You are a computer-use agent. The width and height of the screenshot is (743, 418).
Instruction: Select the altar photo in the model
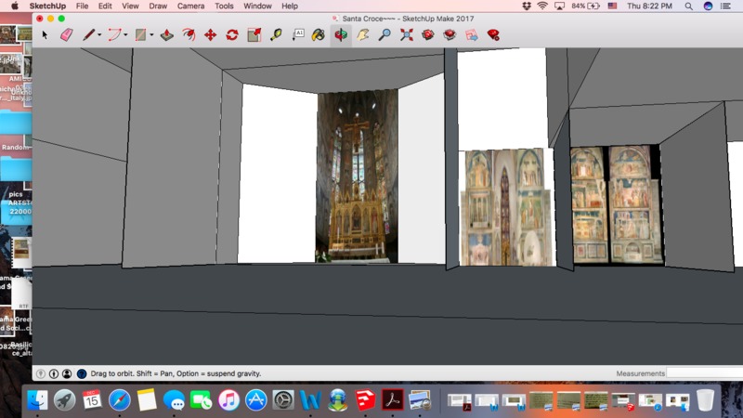(358, 176)
